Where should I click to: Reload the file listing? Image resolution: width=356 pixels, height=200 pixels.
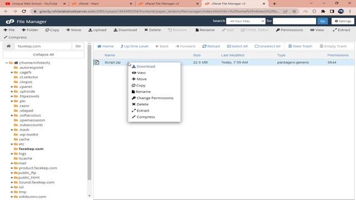(x=211, y=46)
